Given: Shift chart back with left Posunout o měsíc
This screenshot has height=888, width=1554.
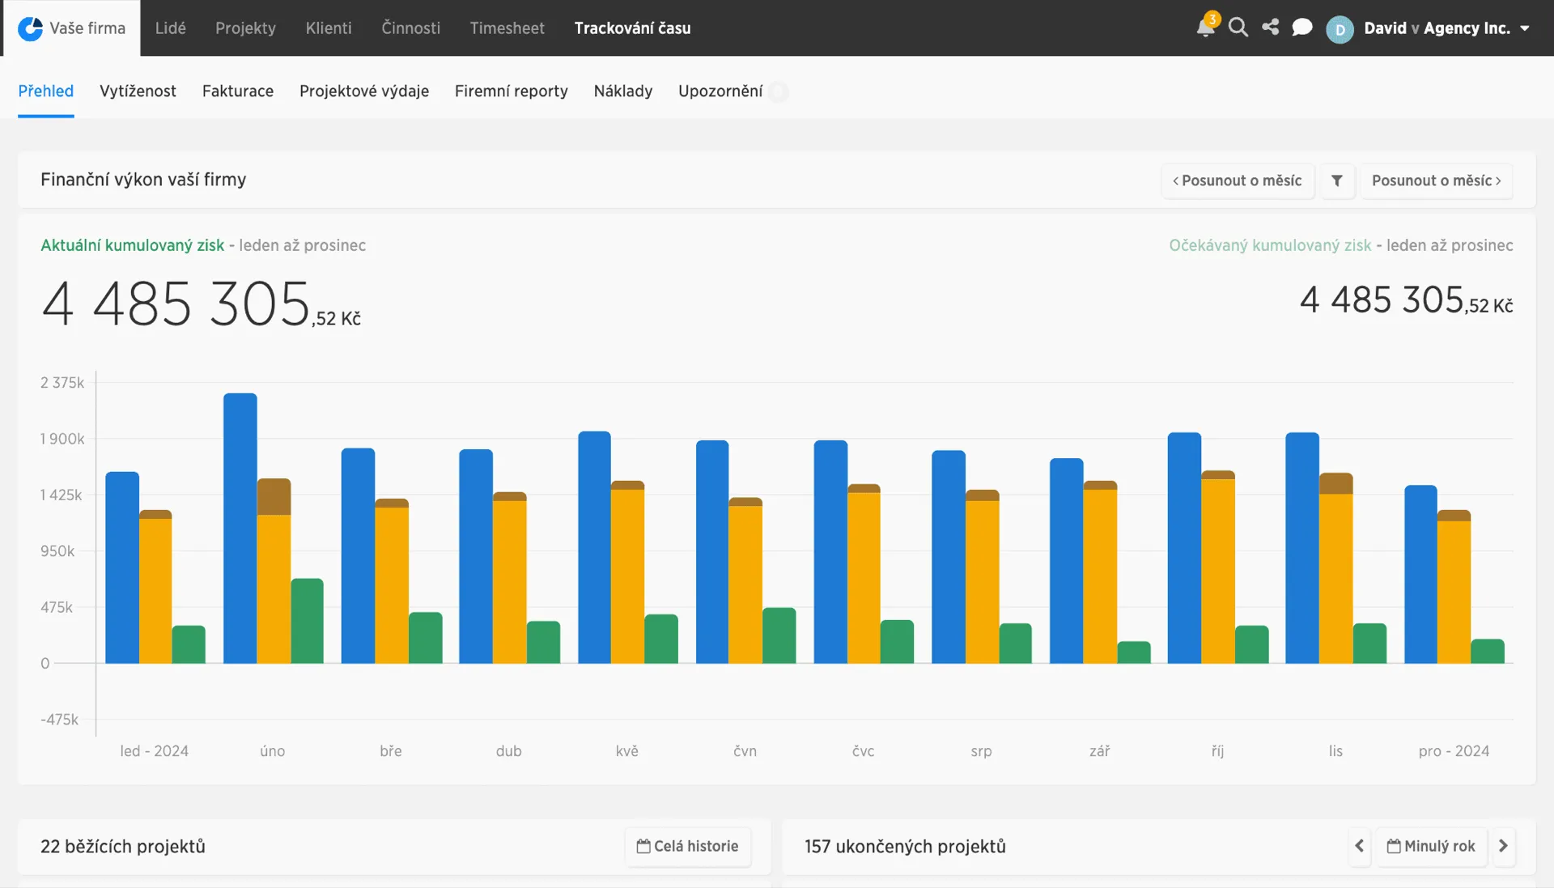Looking at the screenshot, I should [1238, 181].
